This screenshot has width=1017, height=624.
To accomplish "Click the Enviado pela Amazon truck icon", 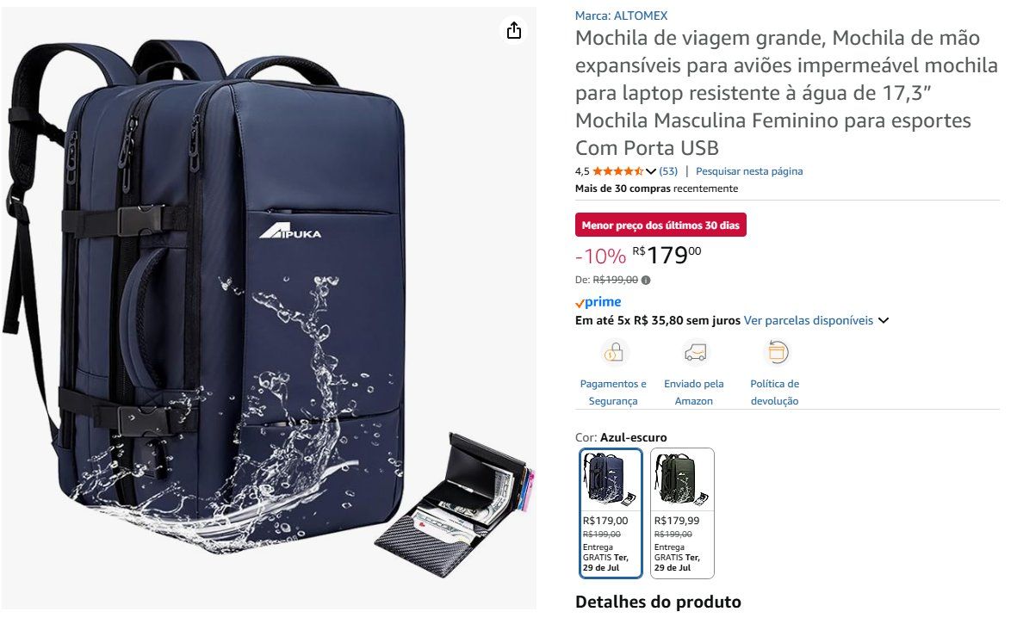I will tap(695, 353).
